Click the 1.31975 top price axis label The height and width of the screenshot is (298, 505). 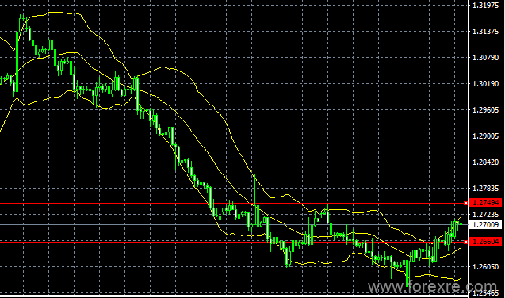485,5
